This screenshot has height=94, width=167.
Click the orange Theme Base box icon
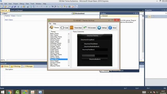point(71,28)
